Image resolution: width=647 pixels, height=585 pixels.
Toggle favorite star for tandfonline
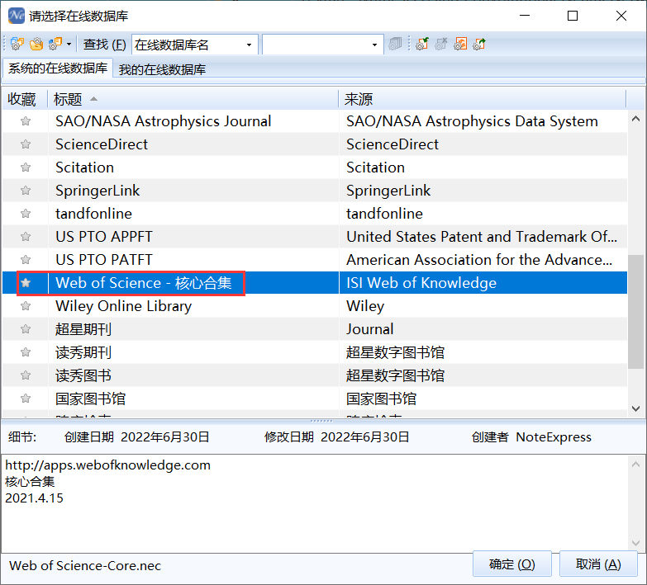point(26,214)
